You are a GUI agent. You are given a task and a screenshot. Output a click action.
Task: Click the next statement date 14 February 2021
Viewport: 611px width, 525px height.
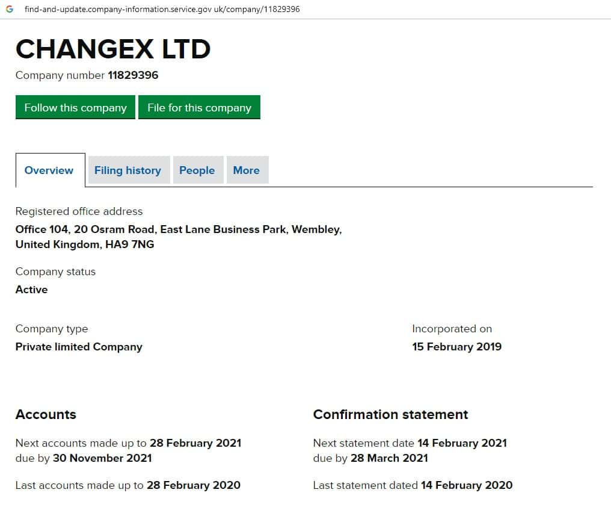click(x=462, y=443)
